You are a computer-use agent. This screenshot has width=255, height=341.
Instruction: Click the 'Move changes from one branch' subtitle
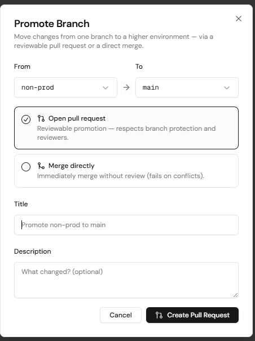pos(113,41)
